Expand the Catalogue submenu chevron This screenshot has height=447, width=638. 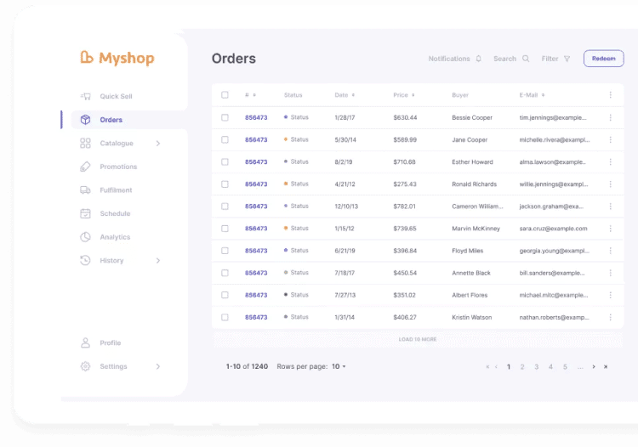point(158,144)
